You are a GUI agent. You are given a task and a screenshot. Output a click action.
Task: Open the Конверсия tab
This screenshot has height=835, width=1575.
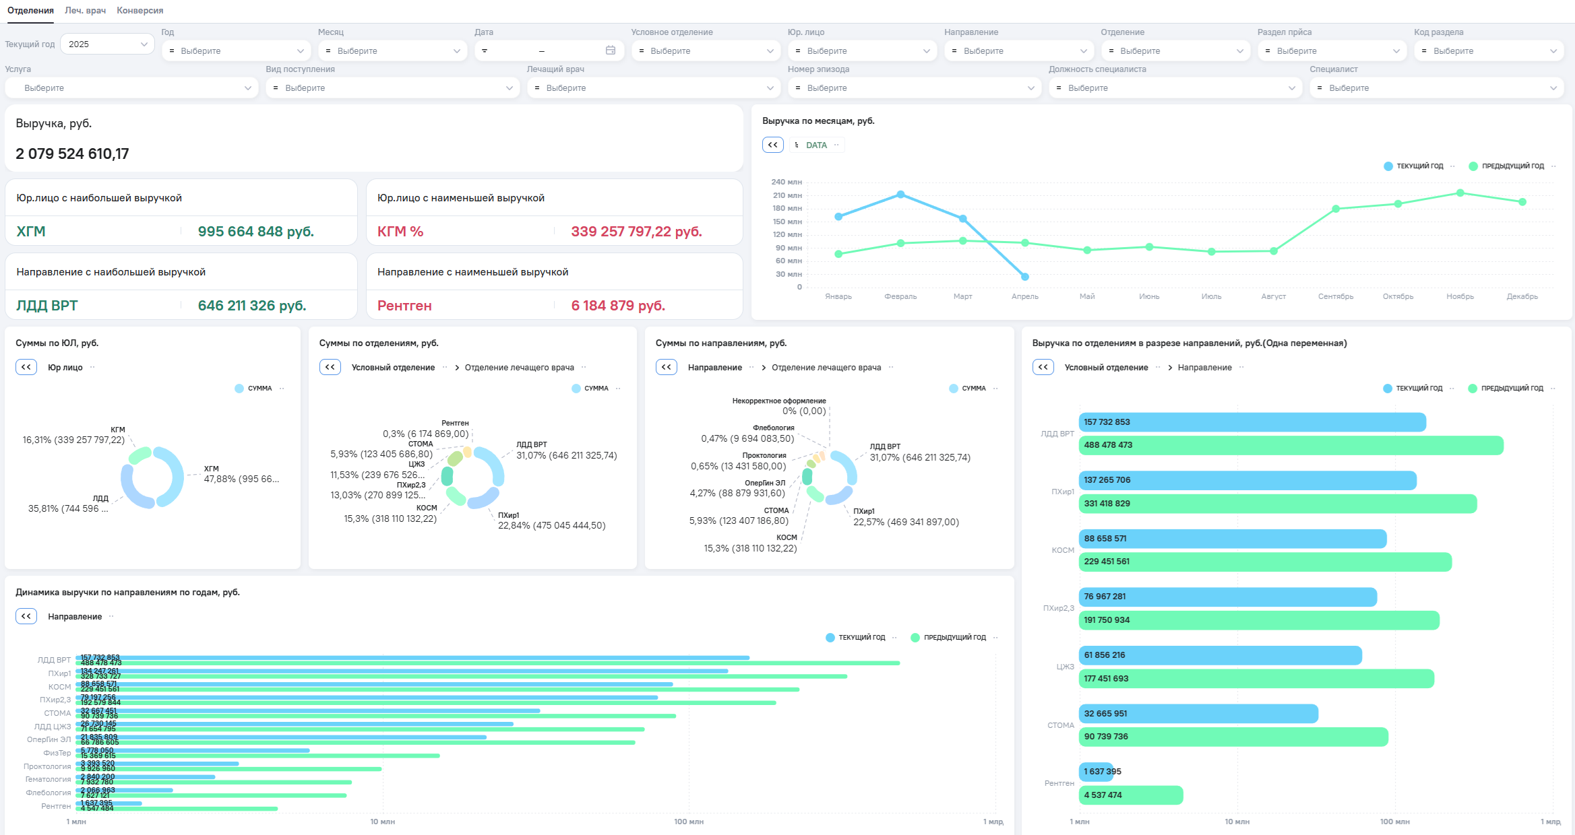(x=140, y=10)
